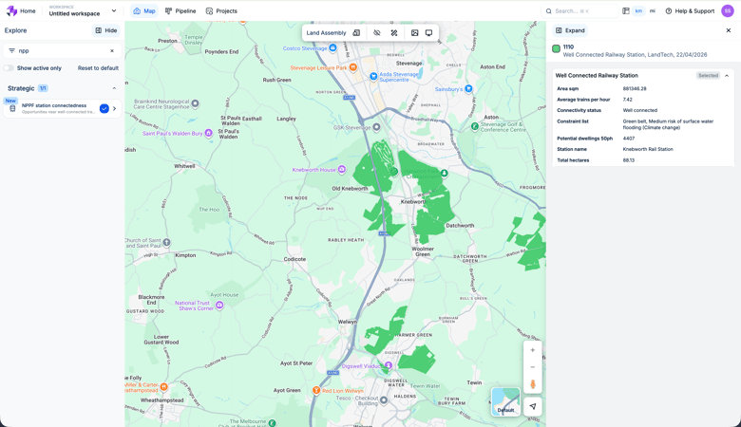
Task: Open the Projects tab
Action: 221,10
